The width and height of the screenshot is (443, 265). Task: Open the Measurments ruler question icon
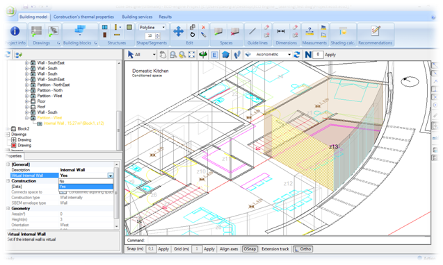309,31
